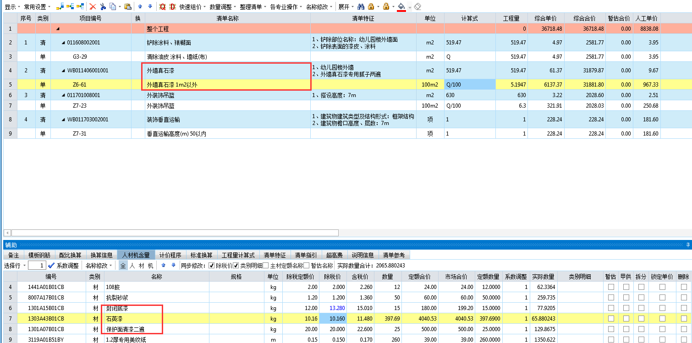
Task: Click the 综合单价 column header
Action: [545, 18]
